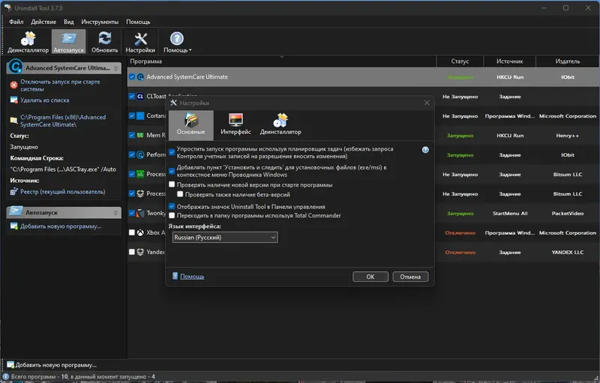
Task: Toggle Отображать значок Uninstall Tool checkbox
Action: coord(172,206)
